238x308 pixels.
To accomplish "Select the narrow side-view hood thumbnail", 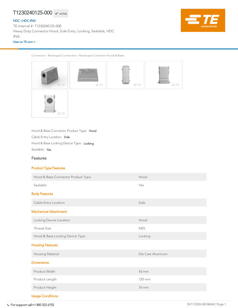I will pyautogui.click(x=126, y=75).
